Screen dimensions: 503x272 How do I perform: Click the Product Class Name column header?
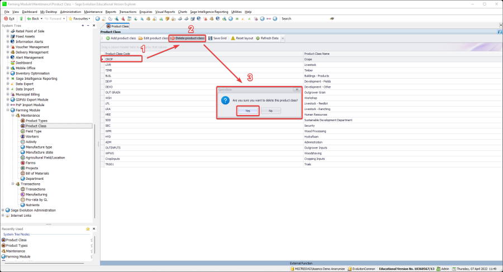[x=317, y=54]
